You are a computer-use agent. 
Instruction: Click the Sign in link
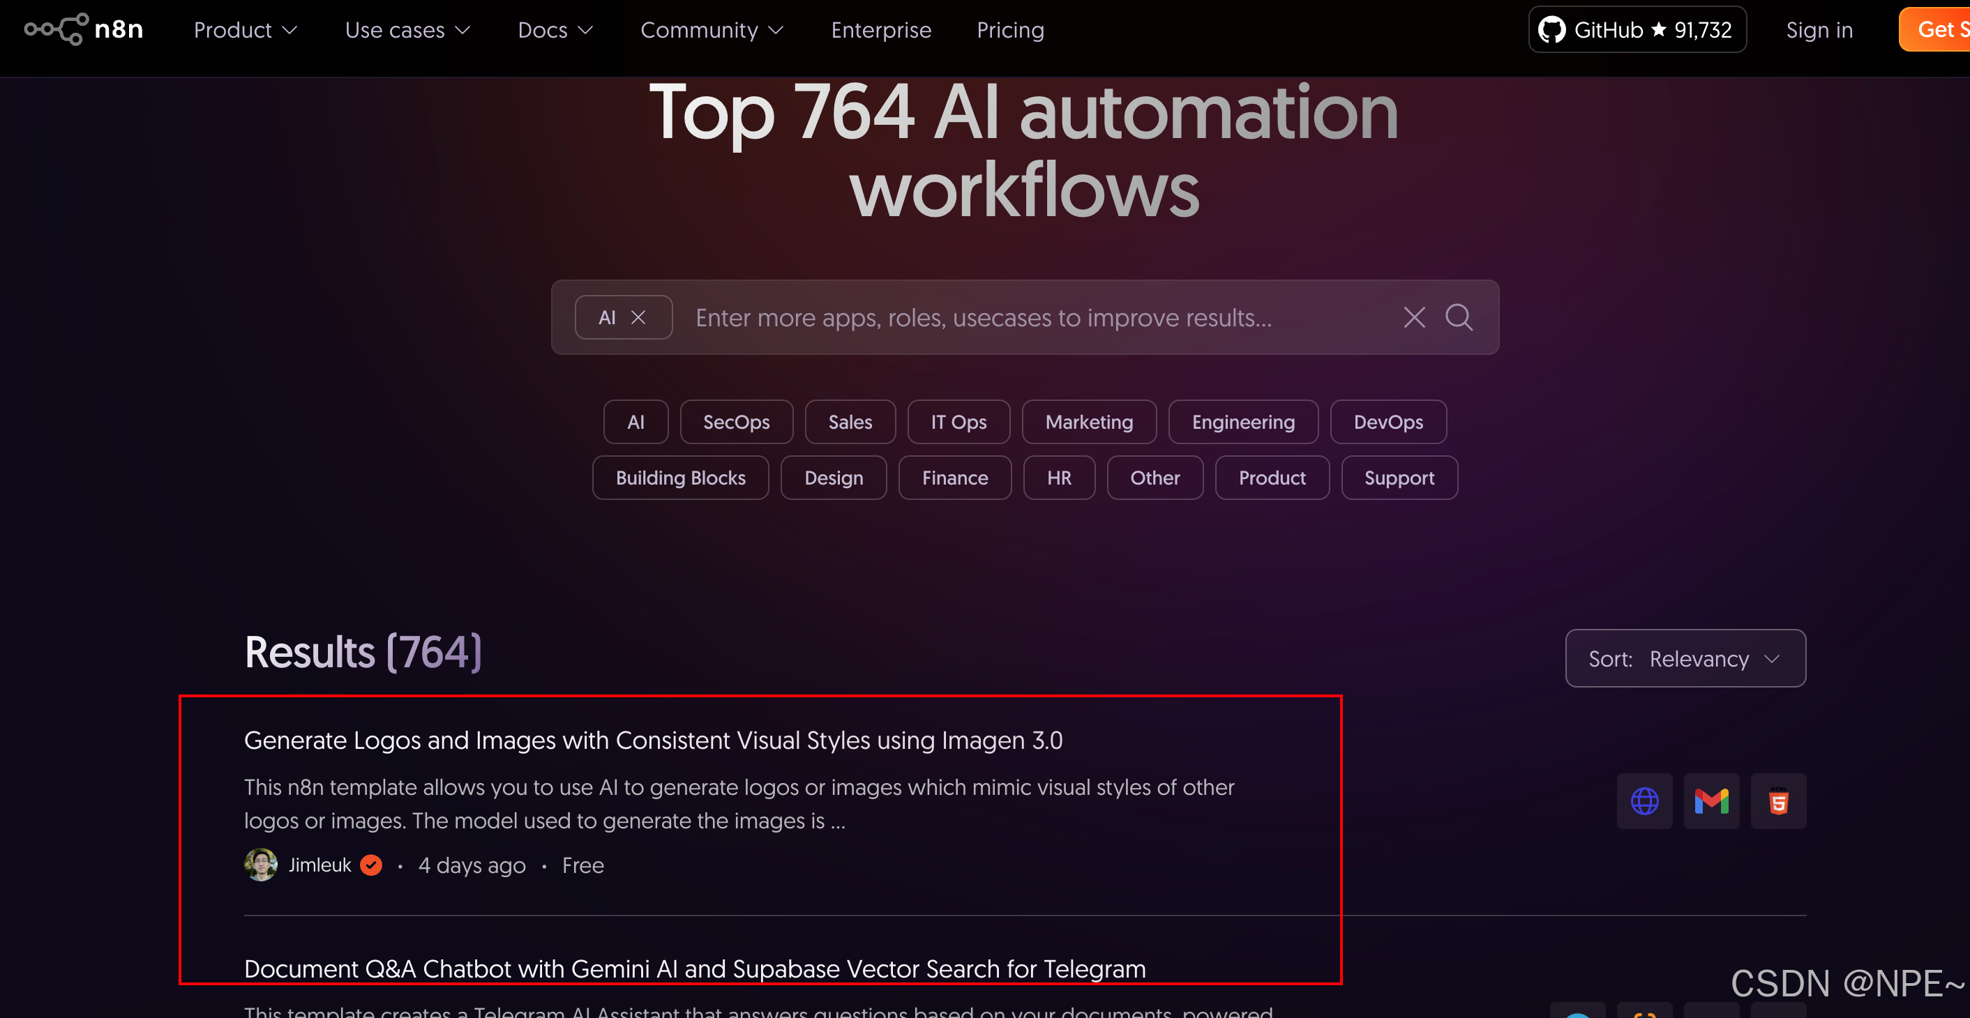[x=1819, y=30]
